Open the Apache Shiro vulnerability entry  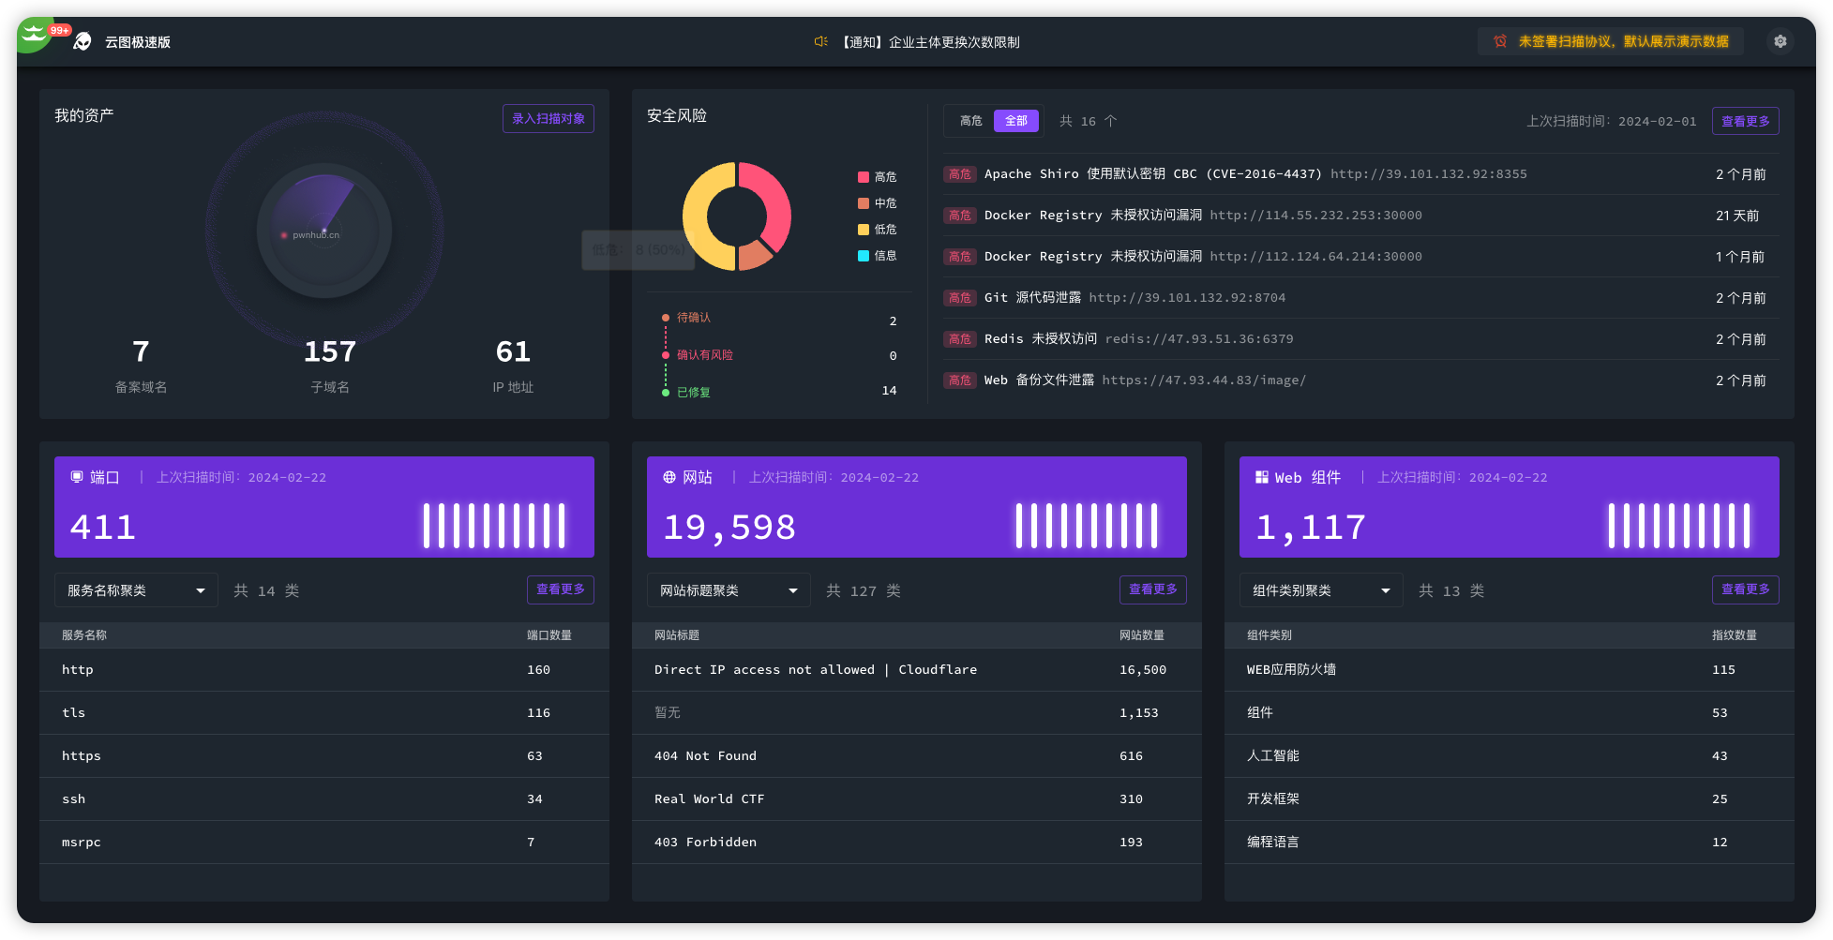[1152, 174]
